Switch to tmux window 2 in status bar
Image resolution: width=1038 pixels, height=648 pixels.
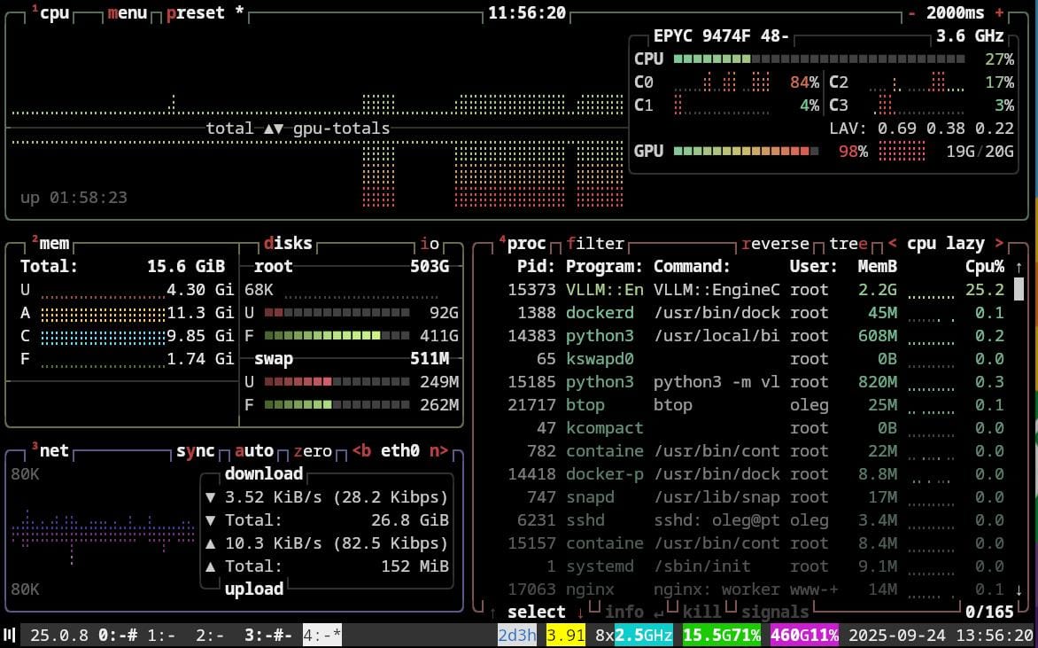[x=211, y=636]
